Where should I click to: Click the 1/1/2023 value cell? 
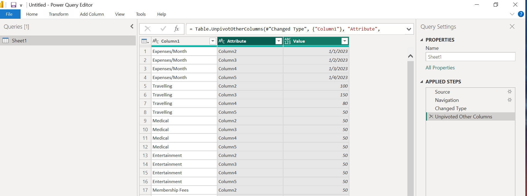(x=316, y=51)
